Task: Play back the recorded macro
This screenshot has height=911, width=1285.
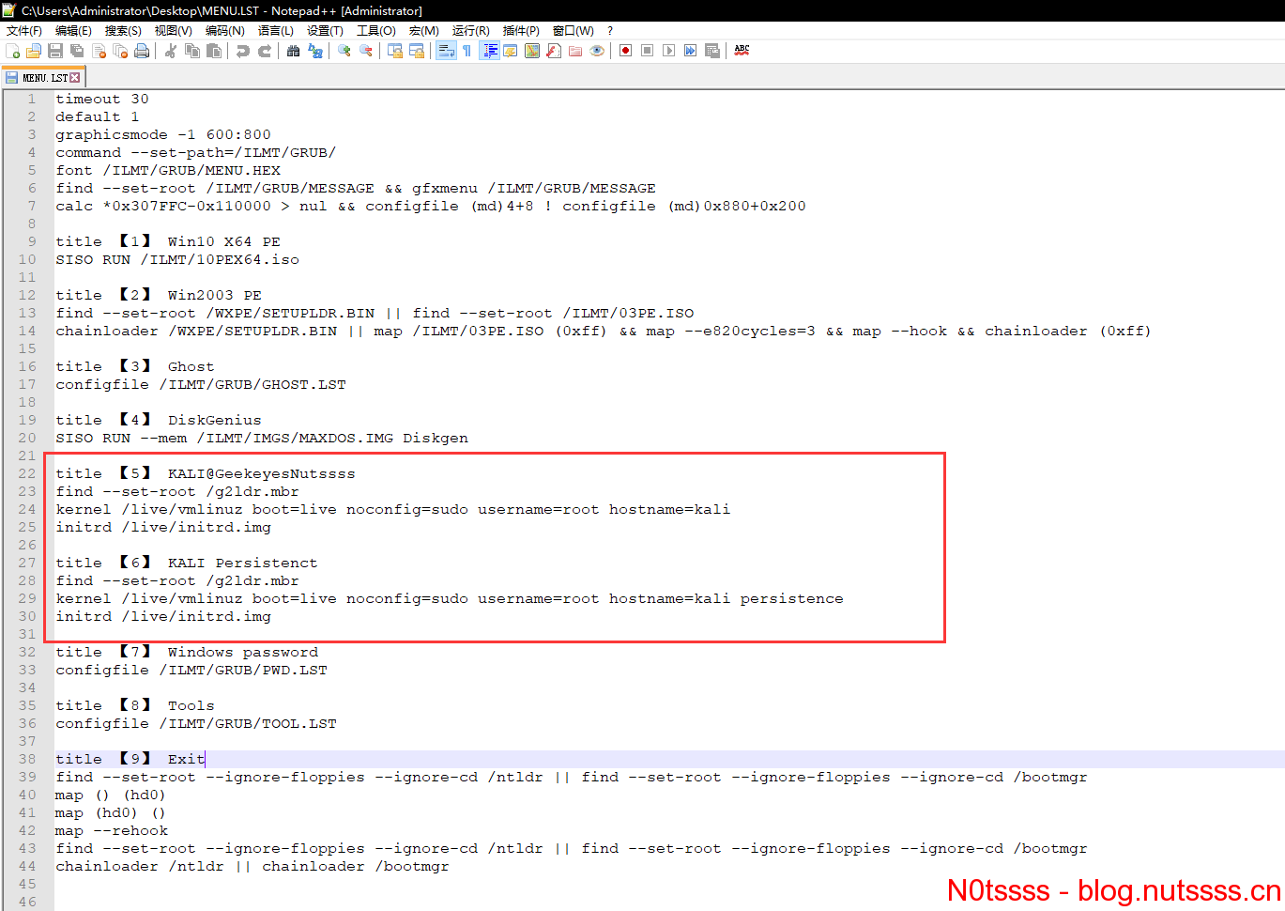Action: tap(669, 51)
